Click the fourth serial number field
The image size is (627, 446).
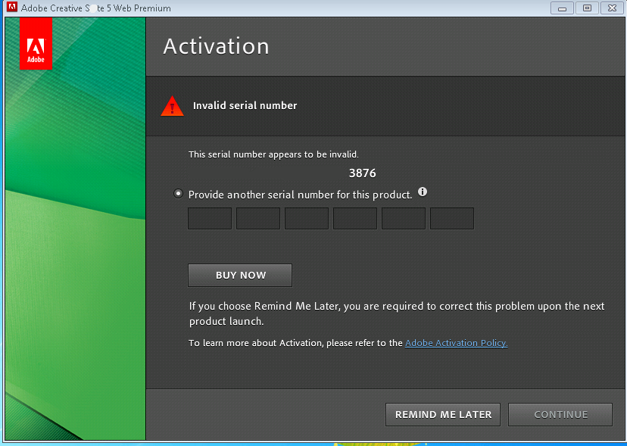(354, 218)
